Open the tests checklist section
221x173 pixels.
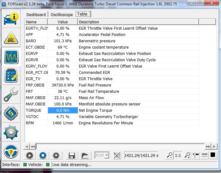(11, 76)
